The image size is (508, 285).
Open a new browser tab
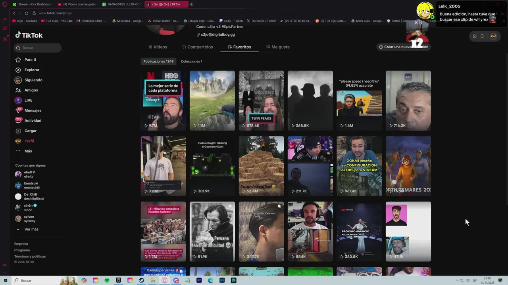click(191, 4)
